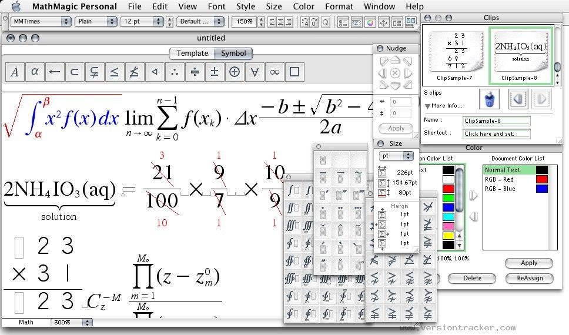The width and height of the screenshot is (569, 335).
Task: Select the pink color swatch
Action: [448, 226]
